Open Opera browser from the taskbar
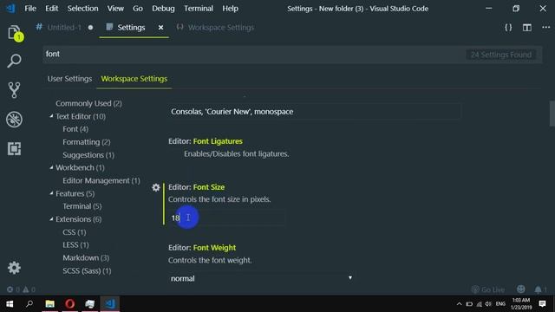Image resolution: width=555 pixels, height=312 pixels. [69, 303]
